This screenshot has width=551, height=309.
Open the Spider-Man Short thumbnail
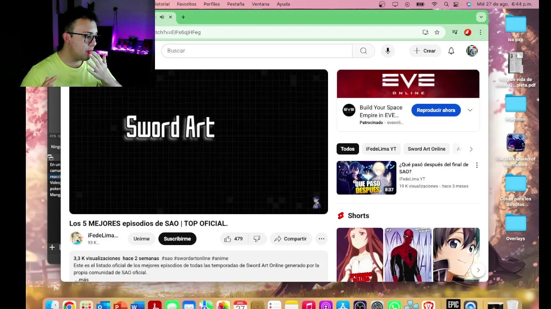[408, 255]
